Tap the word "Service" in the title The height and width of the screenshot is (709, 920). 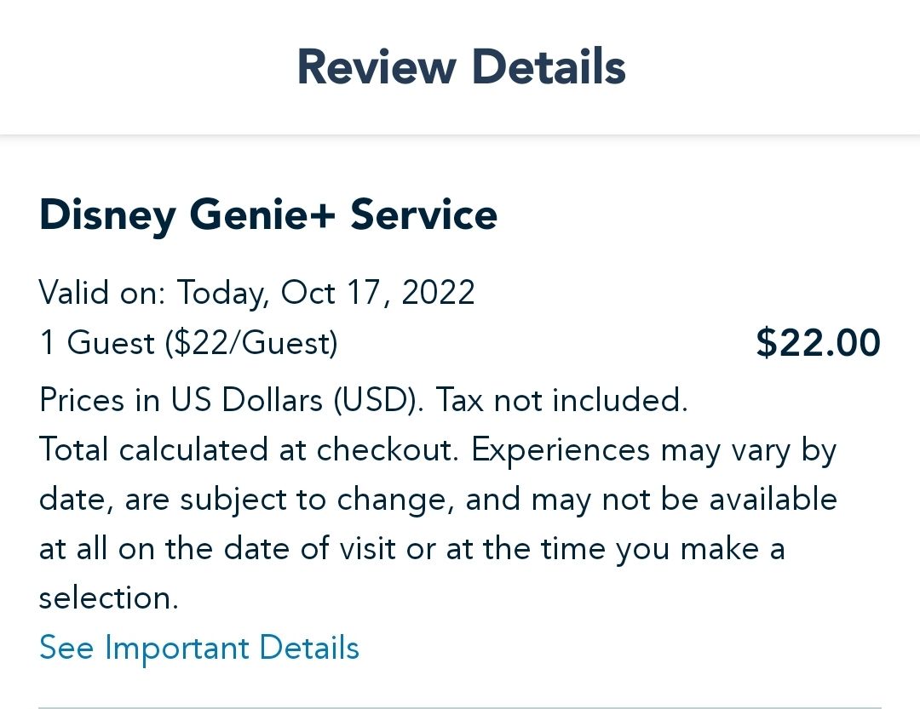423,215
